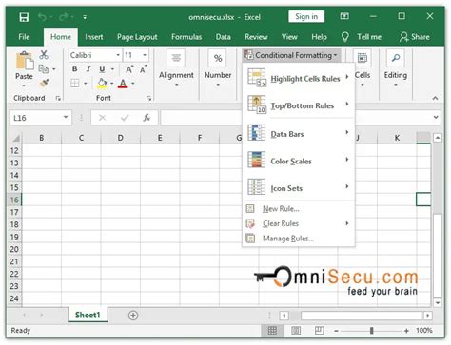Choose Manage Rules... from menu

299,239
